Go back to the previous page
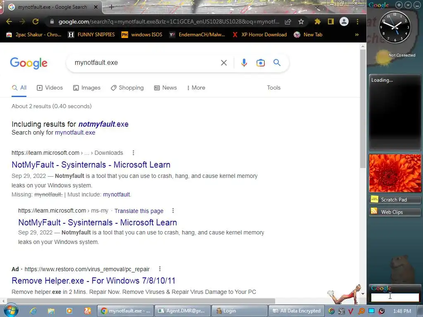The image size is (423, 317). click(9, 21)
